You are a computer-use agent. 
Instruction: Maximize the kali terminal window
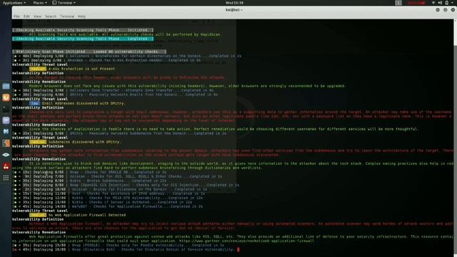(446, 9)
